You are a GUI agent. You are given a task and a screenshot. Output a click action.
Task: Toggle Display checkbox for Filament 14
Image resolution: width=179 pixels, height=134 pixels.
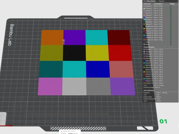(x=171, y=35)
